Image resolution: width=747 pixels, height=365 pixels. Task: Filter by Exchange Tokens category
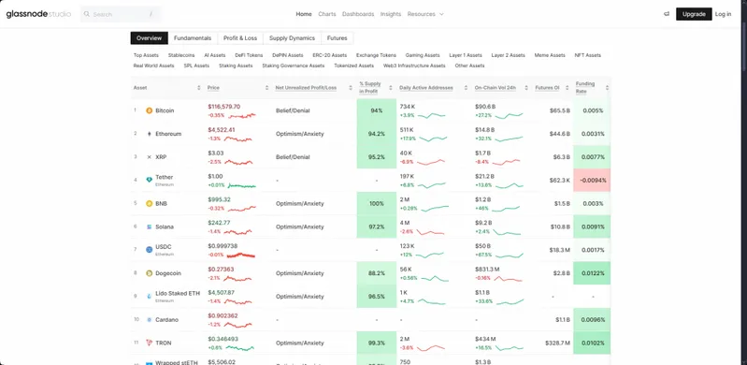(x=376, y=55)
